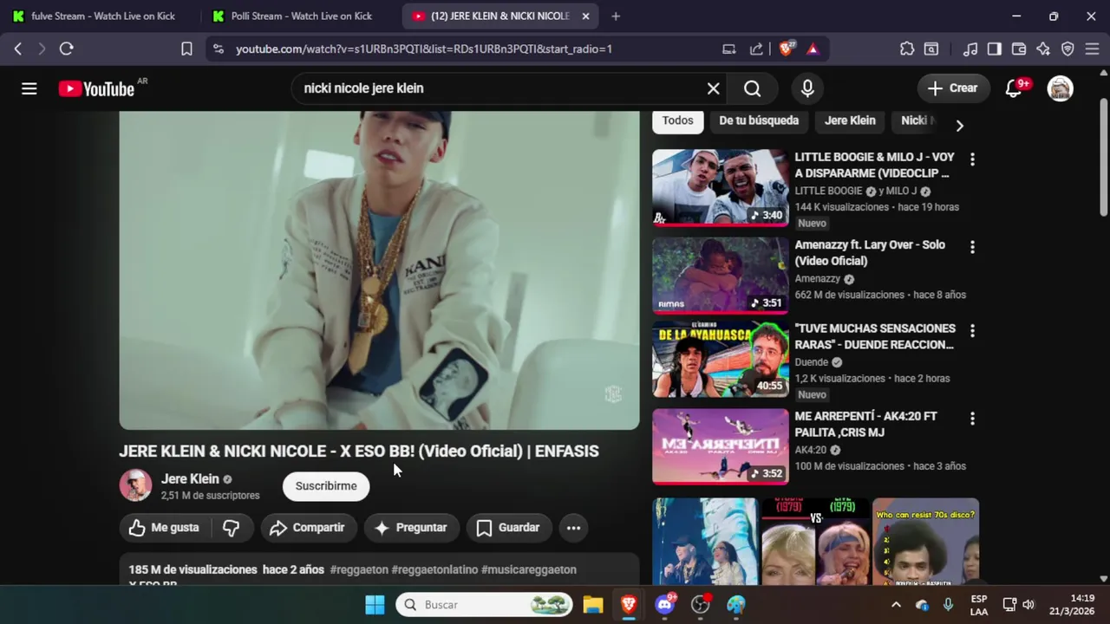Open Brave VPN shield icon

click(1068, 49)
